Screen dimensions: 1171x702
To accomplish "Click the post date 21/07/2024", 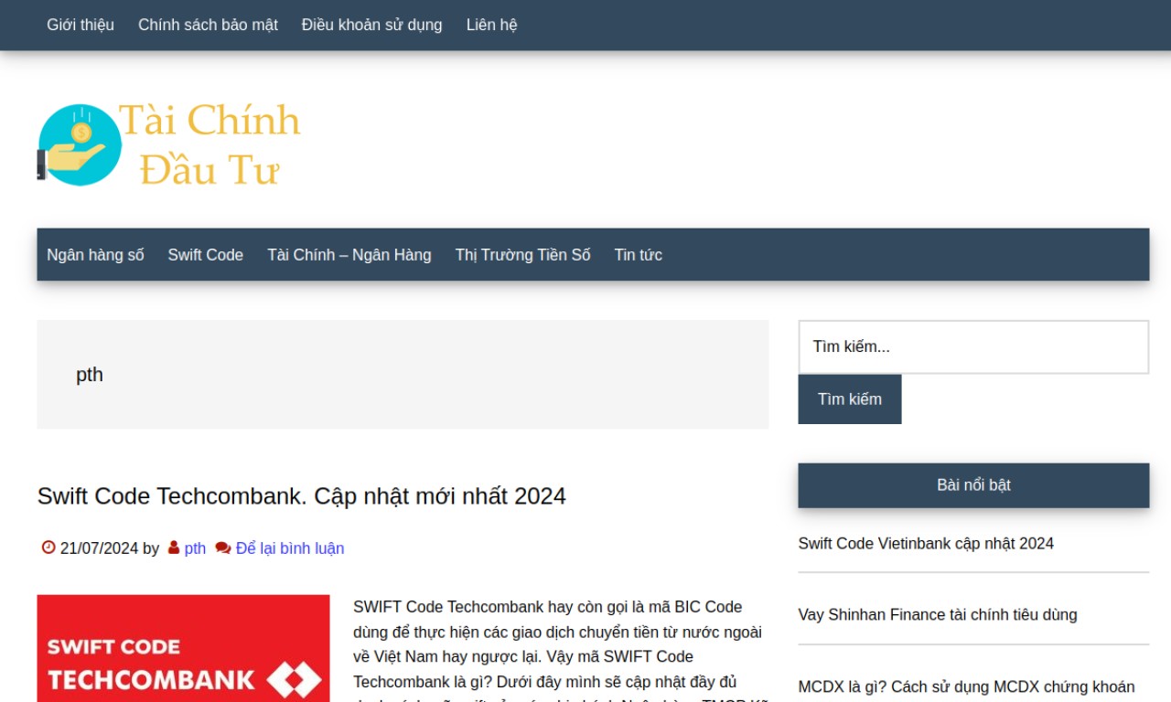I will click(x=99, y=548).
